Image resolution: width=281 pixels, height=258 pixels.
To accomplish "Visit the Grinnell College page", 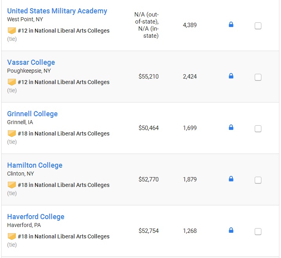I will 33,114.
